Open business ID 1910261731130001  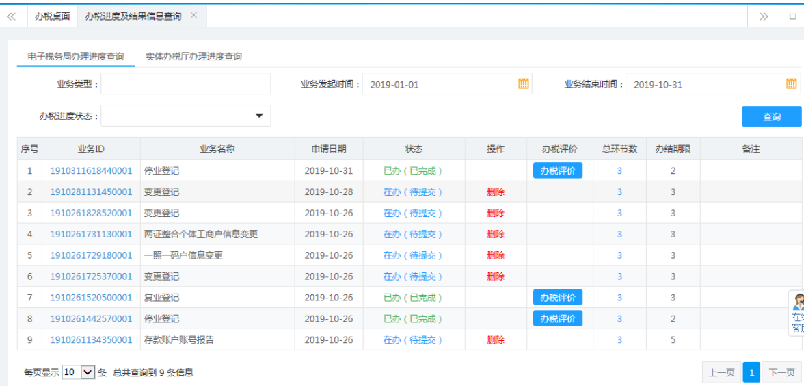[x=91, y=234]
